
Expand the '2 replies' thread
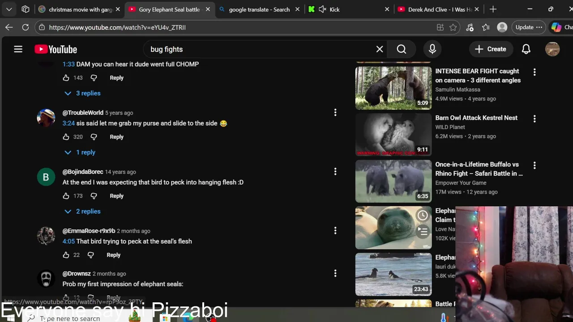pos(83,211)
